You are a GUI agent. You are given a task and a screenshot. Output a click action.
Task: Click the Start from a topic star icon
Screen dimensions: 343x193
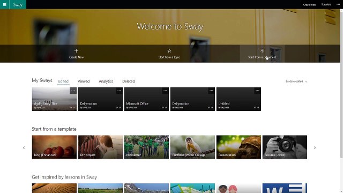coord(169,51)
